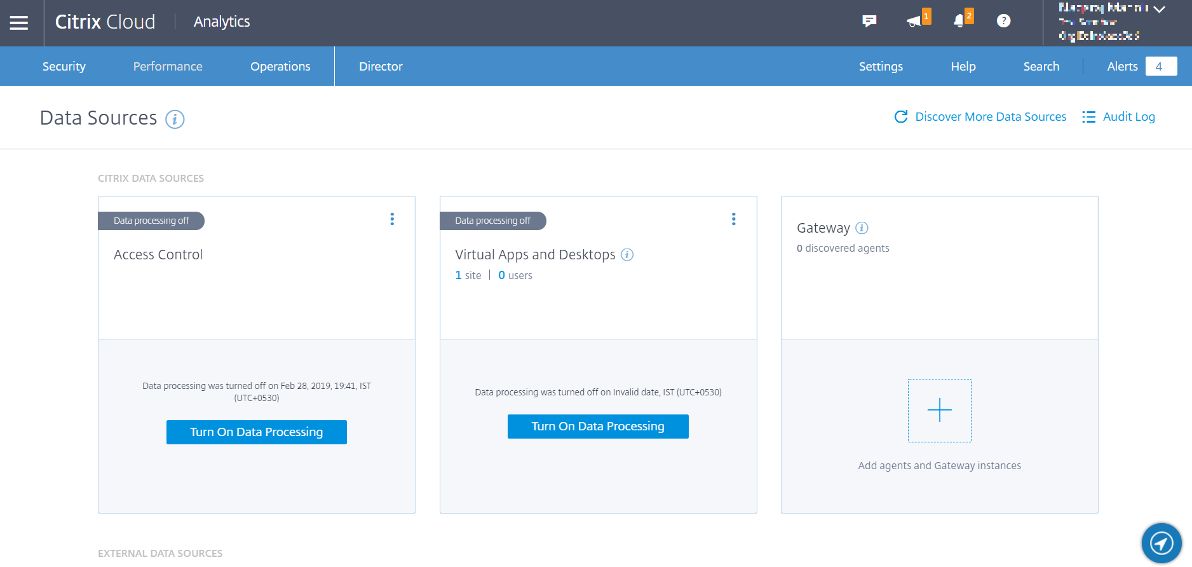Switch to the Security tab
The height and width of the screenshot is (567, 1192).
click(x=64, y=66)
